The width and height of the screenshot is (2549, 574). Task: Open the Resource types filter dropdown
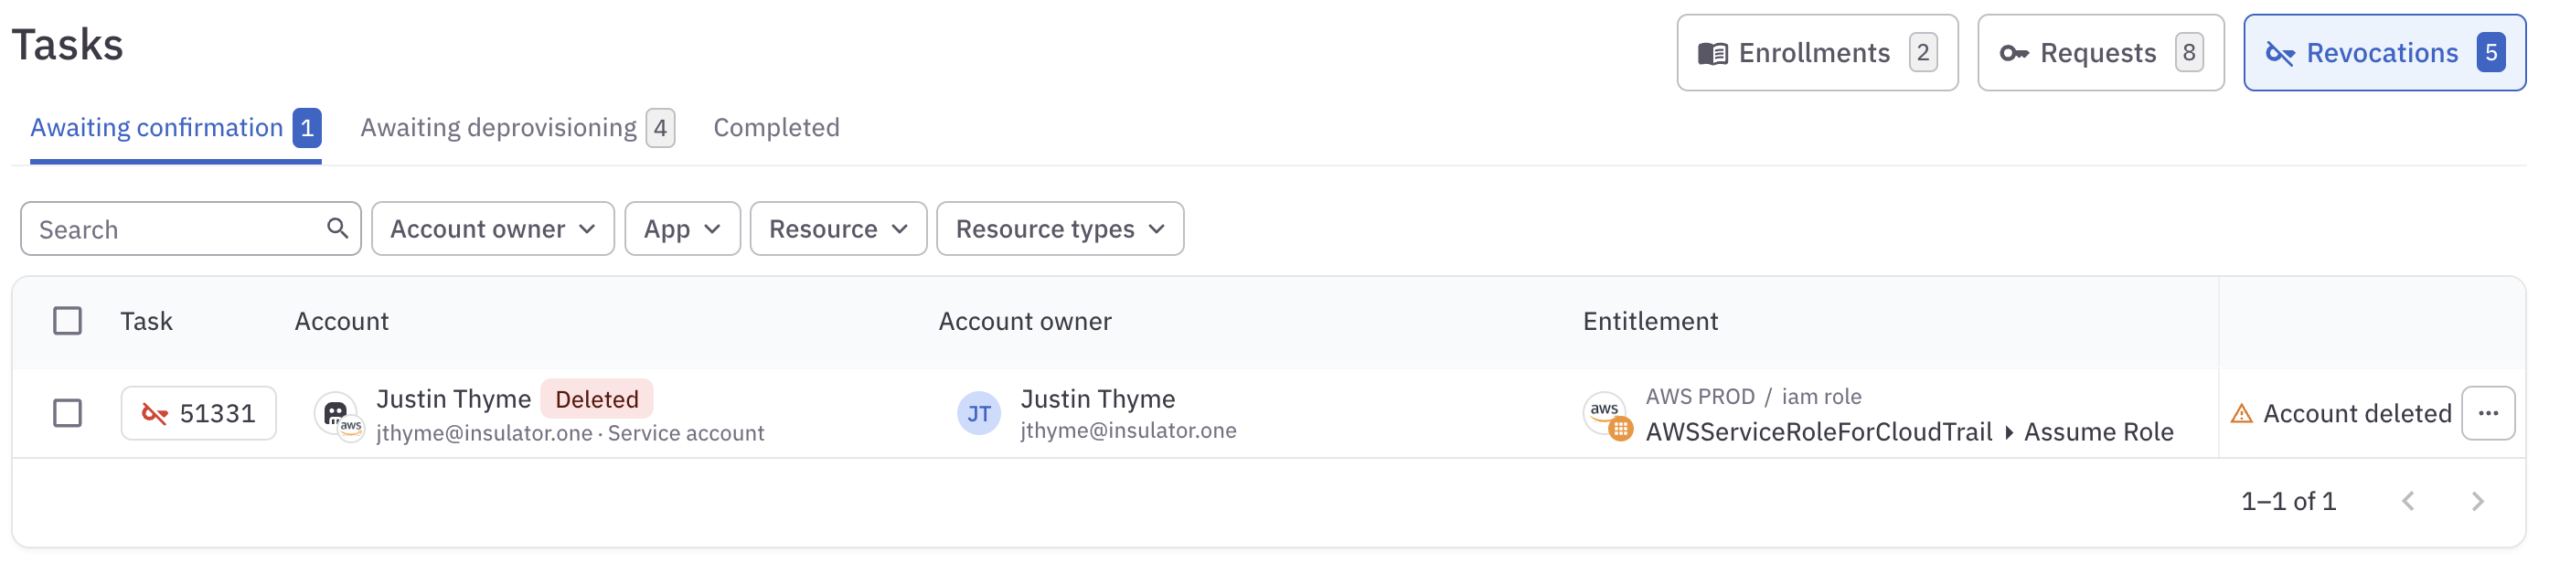[1059, 229]
